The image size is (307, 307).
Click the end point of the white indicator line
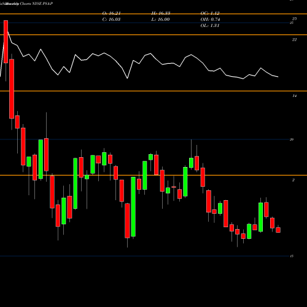click(278, 77)
